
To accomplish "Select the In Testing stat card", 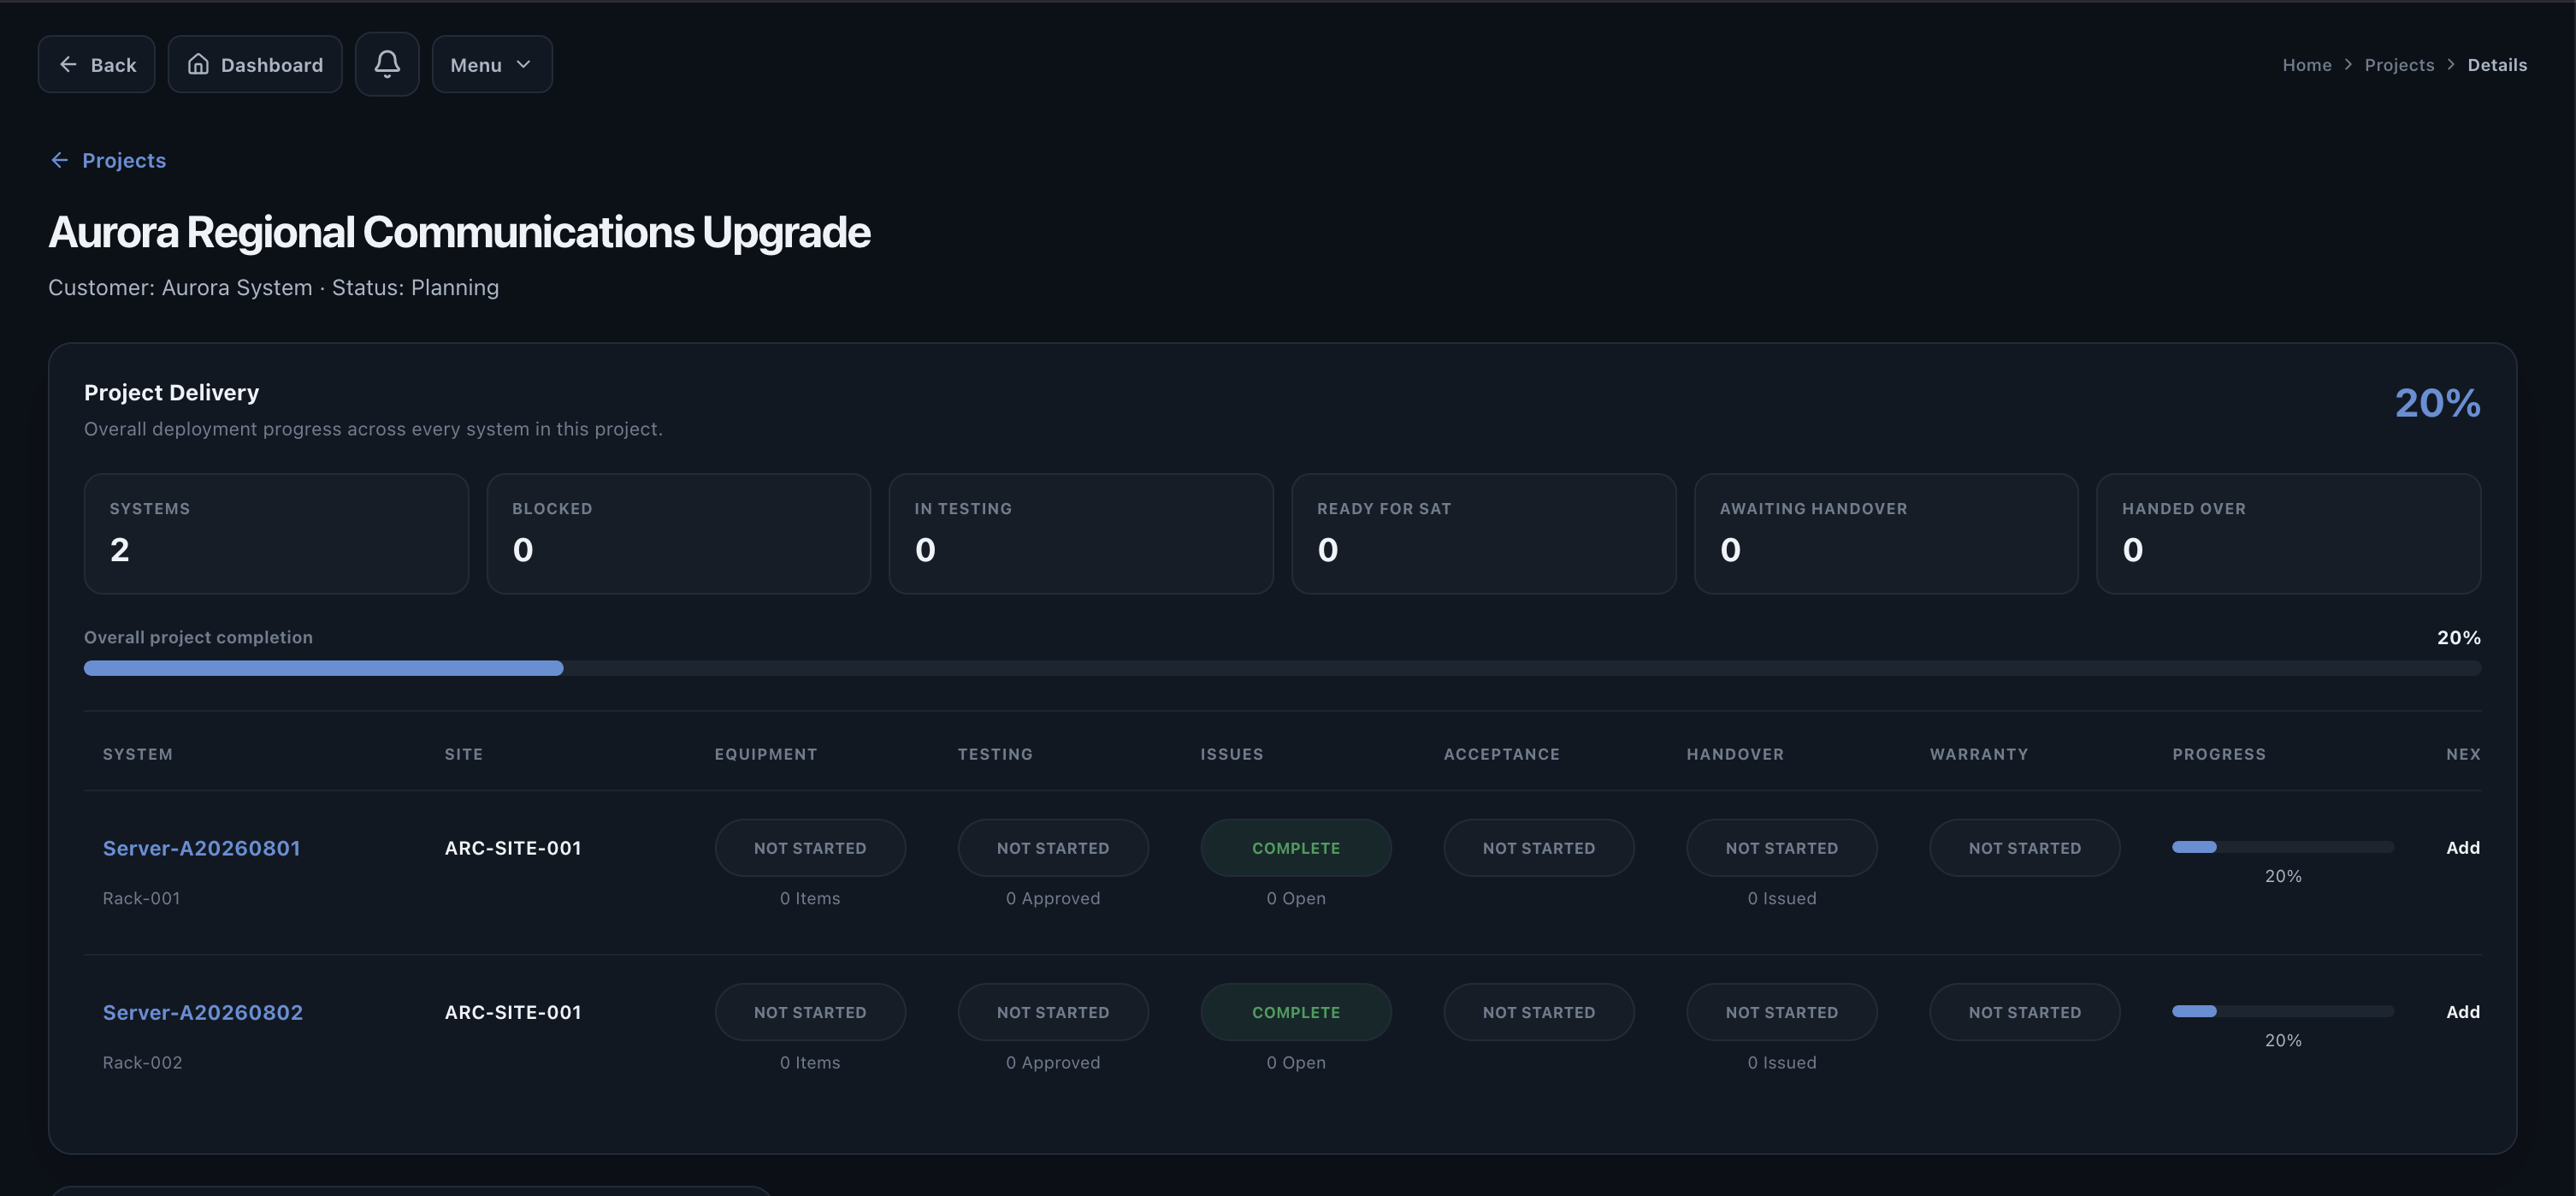I will (x=1081, y=534).
